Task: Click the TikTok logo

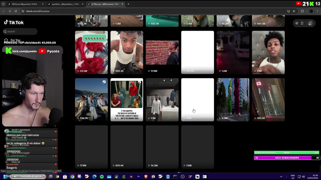Action: pos(14,22)
